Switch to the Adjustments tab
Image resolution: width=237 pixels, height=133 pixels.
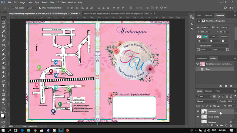pos(202,58)
